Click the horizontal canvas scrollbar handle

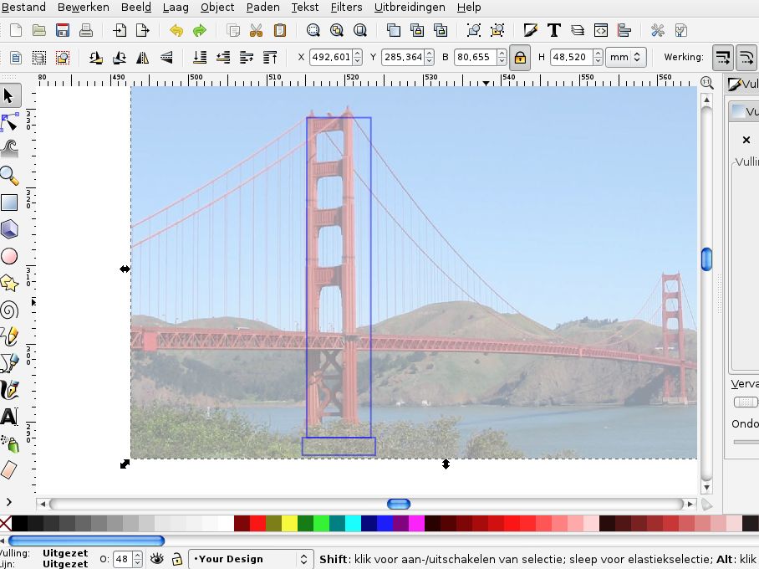pyautogui.click(x=399, y=504)
